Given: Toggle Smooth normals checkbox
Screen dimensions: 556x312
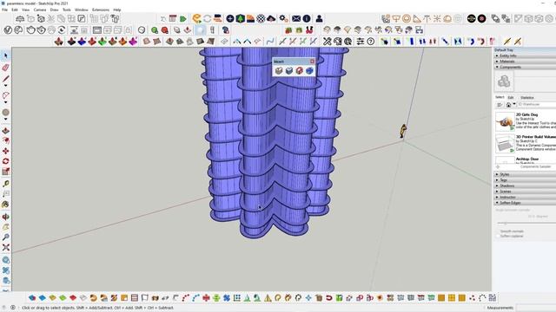Looking at the screenshot, I should click(x=498, y=231).
